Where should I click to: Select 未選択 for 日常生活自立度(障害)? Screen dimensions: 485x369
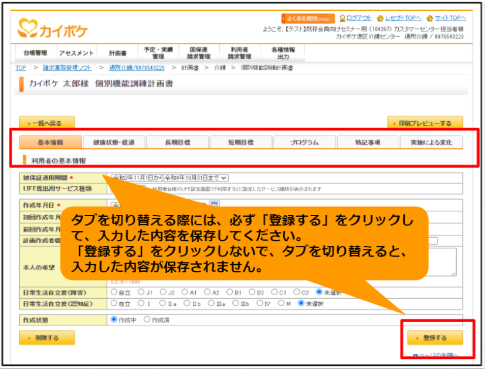click(319, 292)
